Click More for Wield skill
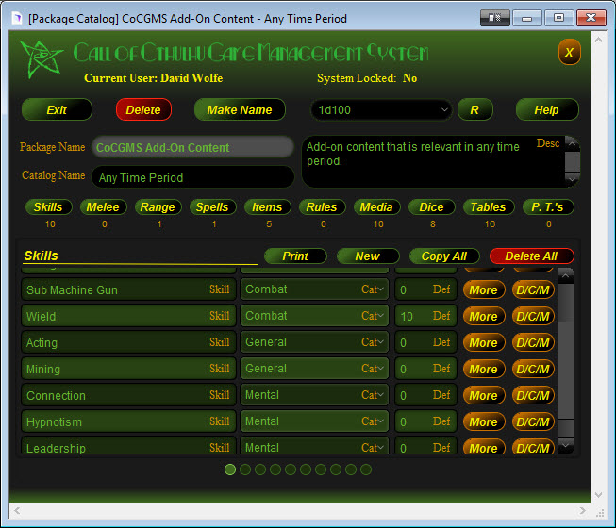The image size is (616, 528). click(484, 316)
